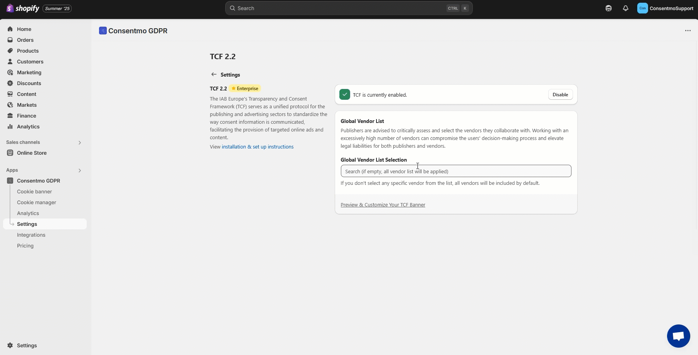
Task: Click the green TCF enabled checkmark
Action: coord(344,94)
